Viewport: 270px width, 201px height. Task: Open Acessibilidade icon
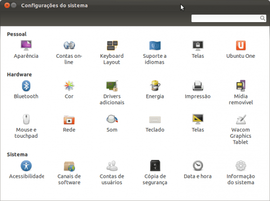pos(26,166)
